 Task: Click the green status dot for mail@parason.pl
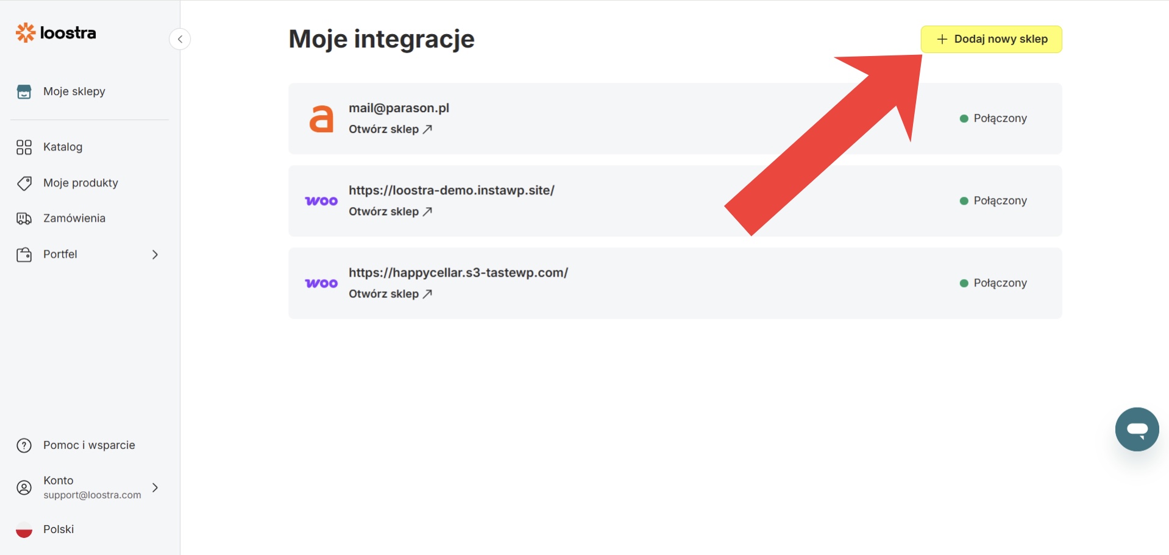point(964,118)
